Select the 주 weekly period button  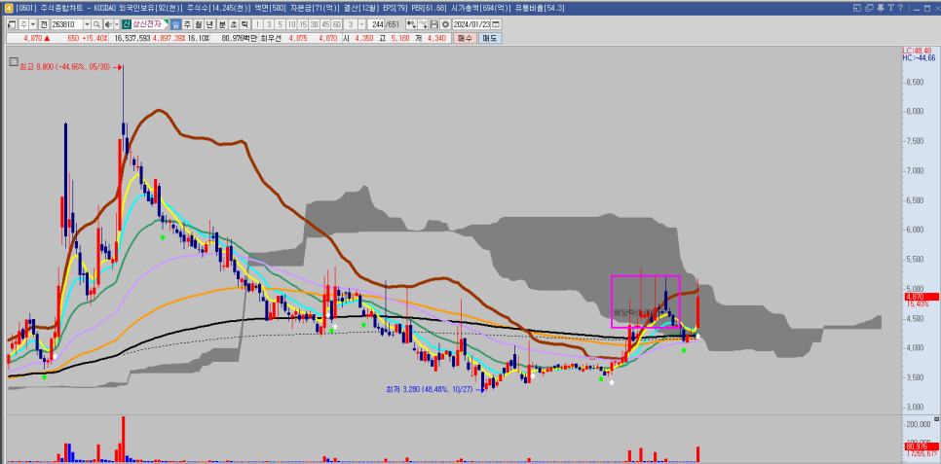(187, 24)
